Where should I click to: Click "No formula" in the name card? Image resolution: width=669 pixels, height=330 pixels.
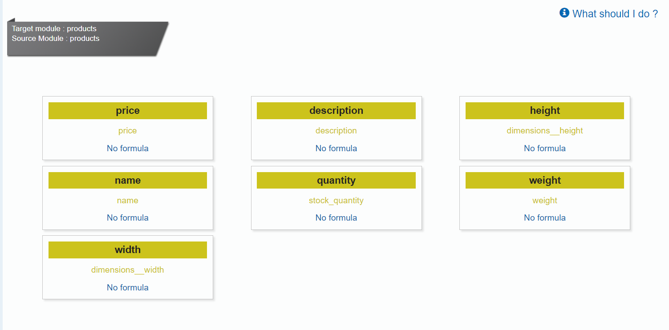coord(127,217)
